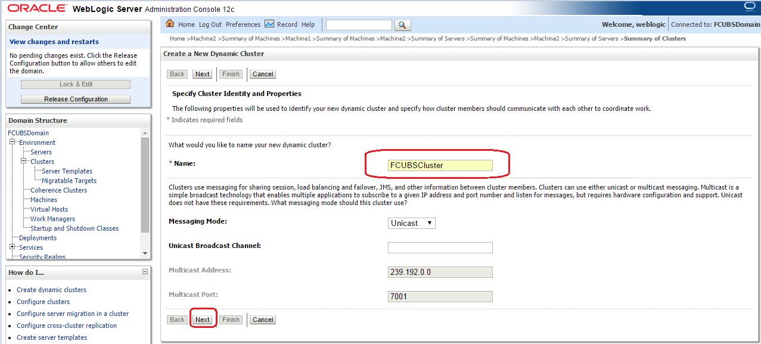Open Create server templates help link

(52, 337)
